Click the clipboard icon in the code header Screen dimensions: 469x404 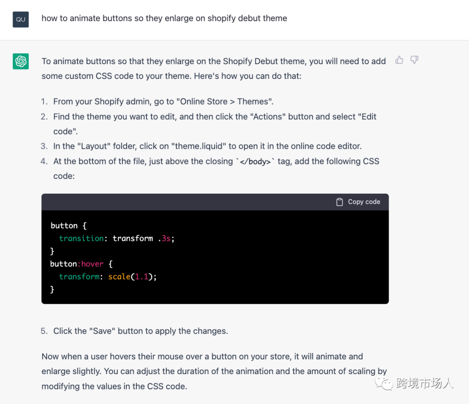(x=340, y=202)
